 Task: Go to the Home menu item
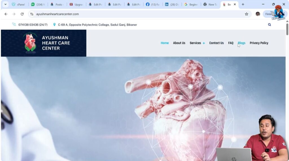pyautogui.click(x=165, y=43)
